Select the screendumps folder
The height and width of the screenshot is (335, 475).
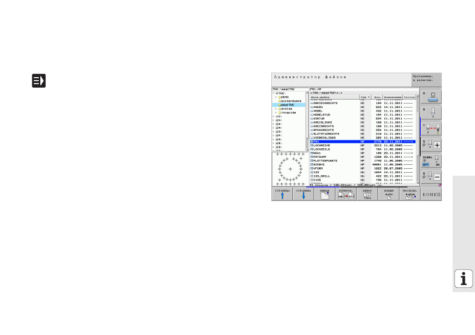[x=290, y=101]
